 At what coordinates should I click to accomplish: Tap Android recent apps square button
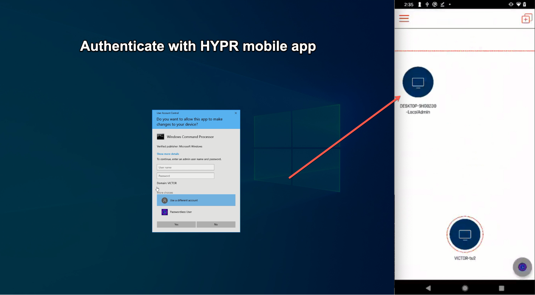click(x=501, y=288)
